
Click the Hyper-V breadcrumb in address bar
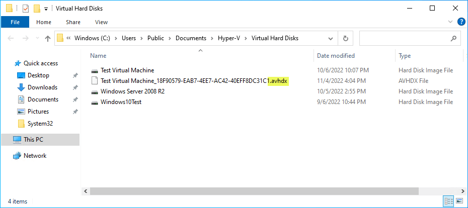click(x=228, y=38)
